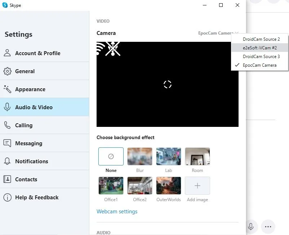Go to Help & Feedback section

coord(36,197)
